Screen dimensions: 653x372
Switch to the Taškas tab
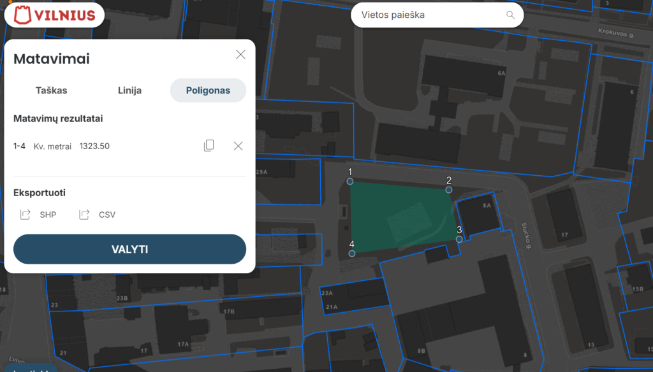pyautogui.click(x=51, y=90)
